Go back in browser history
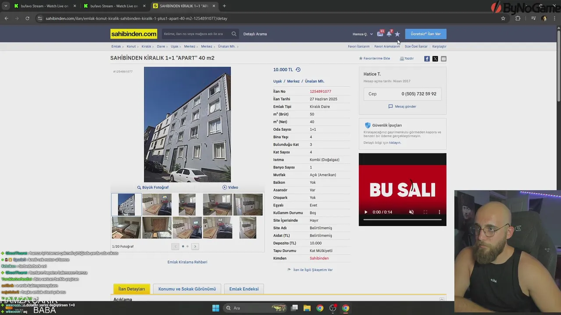Image resolution: width=561 pixels, height=315 pixels. click(x=6, y=18)
